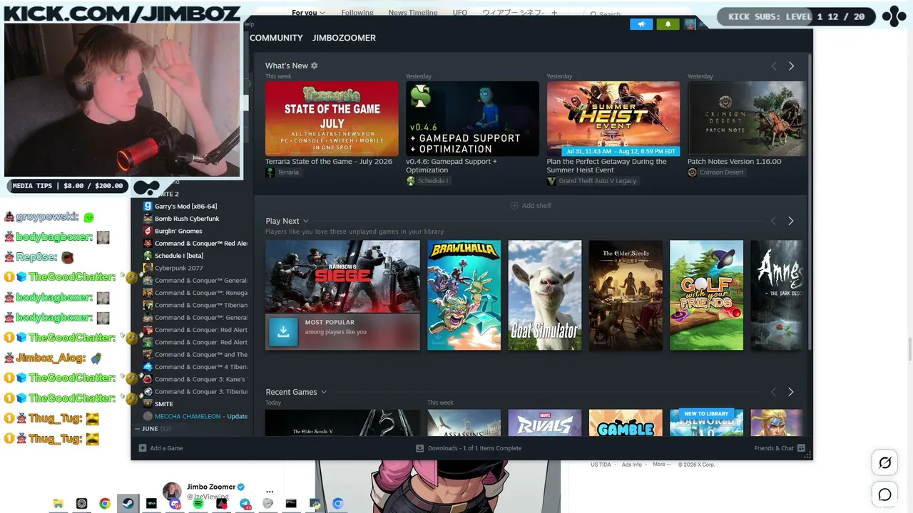Click the Rainbow Six Siege download icon
913x513 pixels.
coord(283,331)
